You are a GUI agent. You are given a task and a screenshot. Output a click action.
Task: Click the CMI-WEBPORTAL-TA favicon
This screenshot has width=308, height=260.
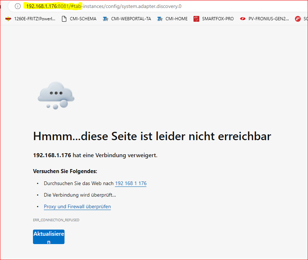pyautogui.click(x=105, y=19)
